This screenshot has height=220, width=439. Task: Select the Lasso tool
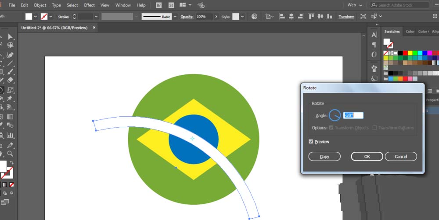pyautogui.click(x=11, y=45)
